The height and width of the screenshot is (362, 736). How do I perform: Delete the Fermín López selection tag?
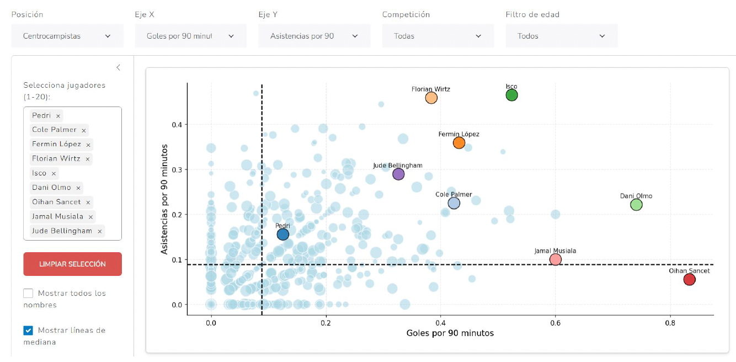(x=88, y=145)
